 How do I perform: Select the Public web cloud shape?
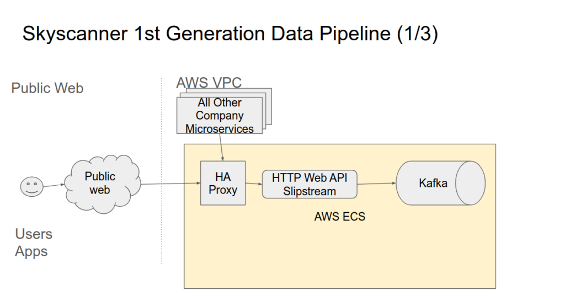100,183
